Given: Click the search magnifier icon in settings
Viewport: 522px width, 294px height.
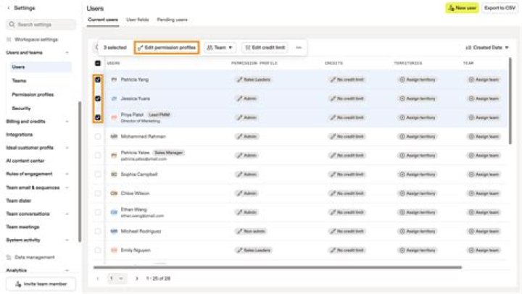Looking at the screenshot, I should [12, 25].
